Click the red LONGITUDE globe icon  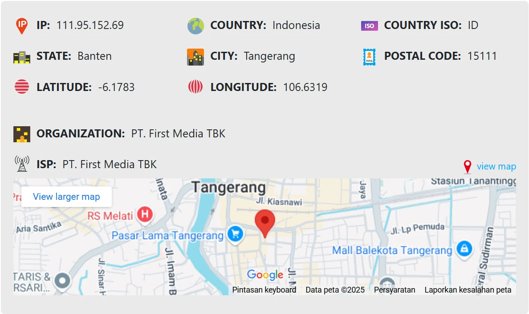pos(195,87)
